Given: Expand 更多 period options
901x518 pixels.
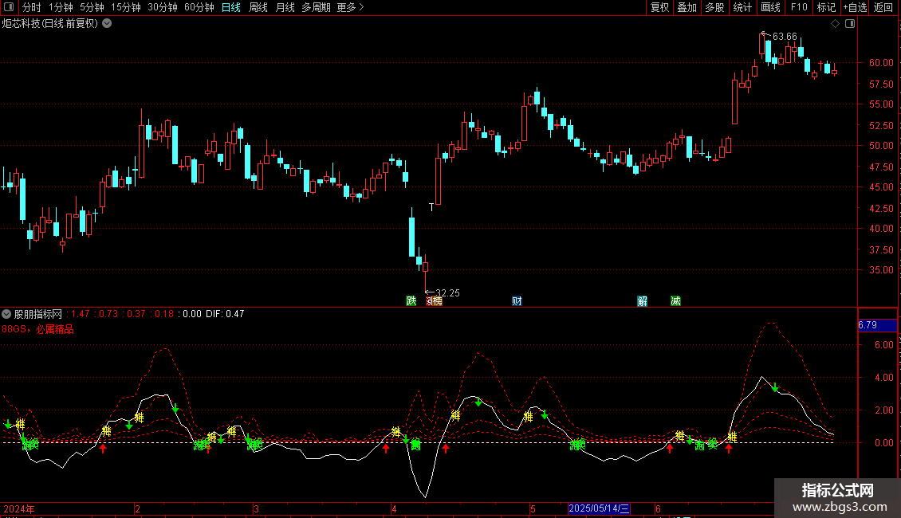Looking at the screenshot, I should [350, 7].
